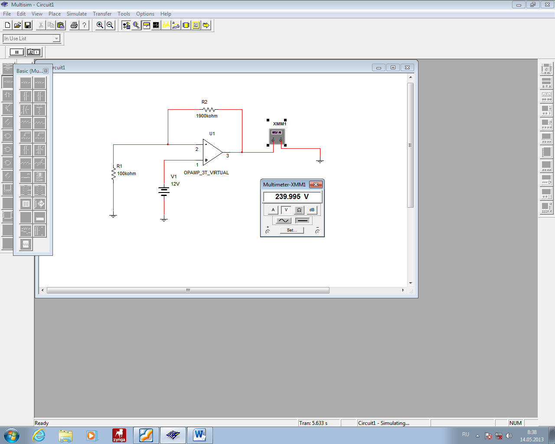555x444 pixels.
Task: Select the Function Generator instrument
Action: [x=546, y=82]
